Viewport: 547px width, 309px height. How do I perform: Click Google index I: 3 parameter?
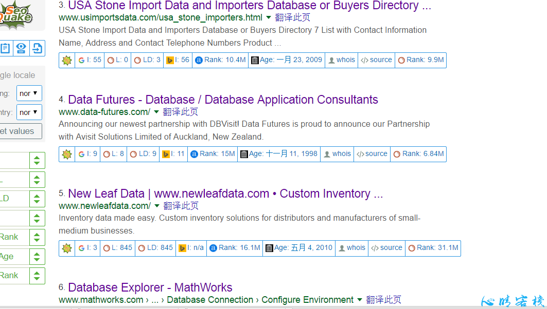click(x=87, y=248)
